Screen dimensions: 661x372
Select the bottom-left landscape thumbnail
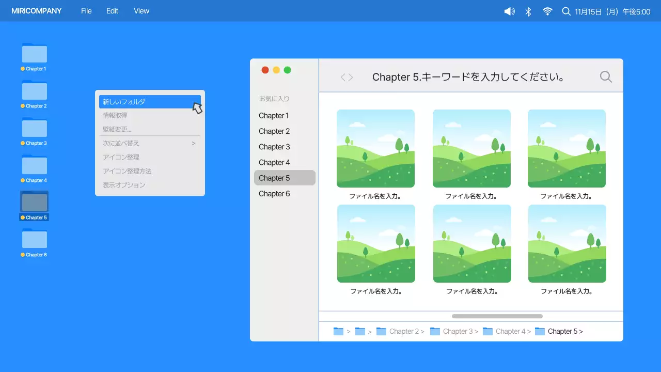tap(376, 243)
